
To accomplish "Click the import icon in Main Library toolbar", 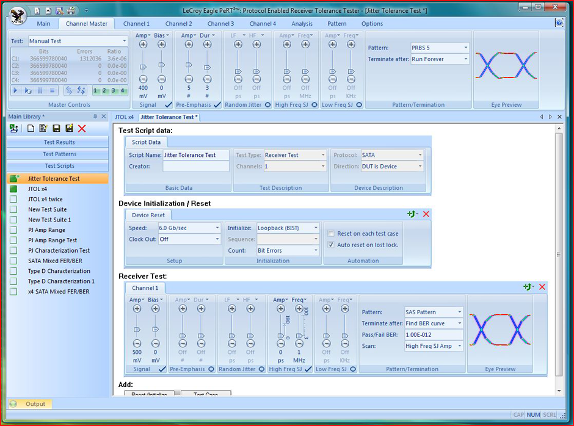I will pos(14,128).
